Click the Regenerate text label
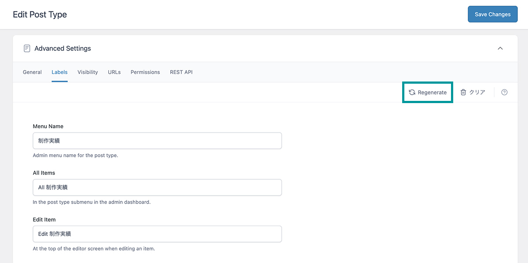Image resolution: width=528 pixels, height=263 pixels. (432, 93)
